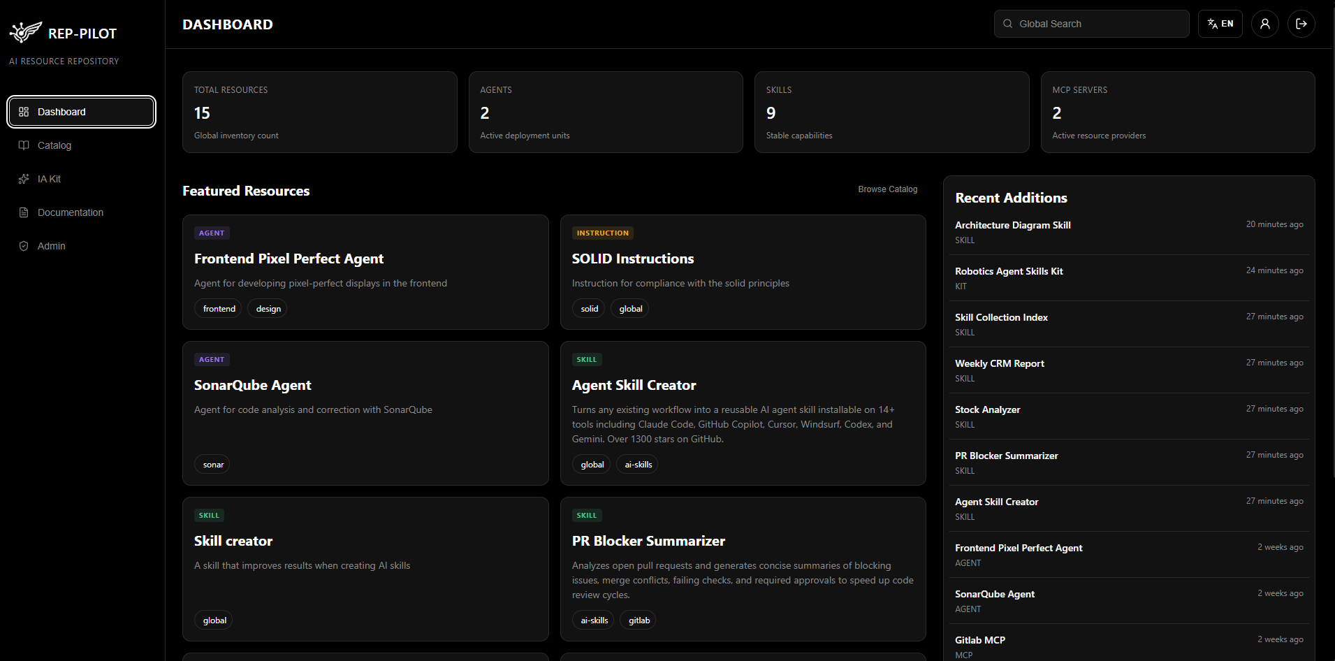The width and height of the screenshot is (1335, 661).
Task: Open the SonarQube Agent featured card title
Action: click(x=252, y=385)
